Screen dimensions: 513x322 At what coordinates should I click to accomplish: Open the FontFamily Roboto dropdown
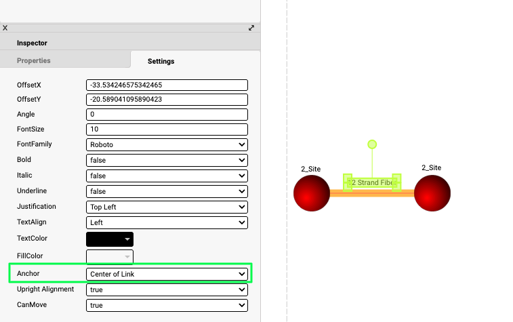[167, 144]
